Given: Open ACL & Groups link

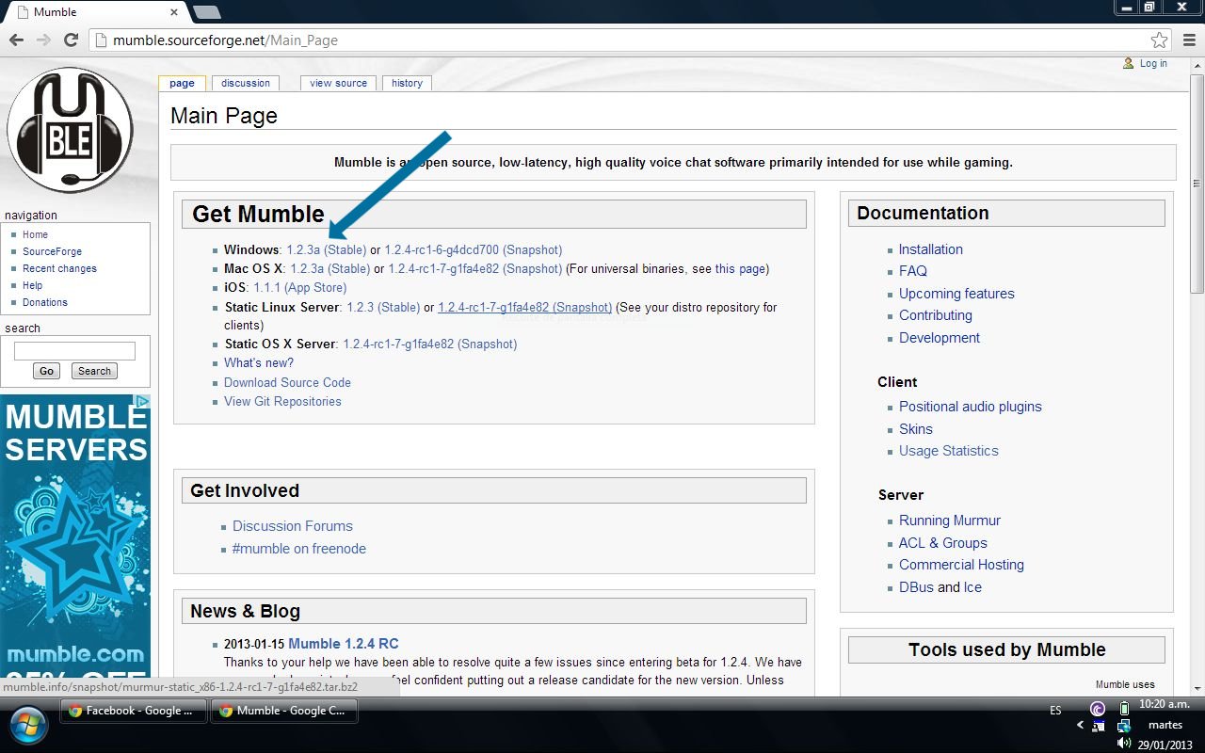Looking at the screenshot, I should (x=943, y=543).
